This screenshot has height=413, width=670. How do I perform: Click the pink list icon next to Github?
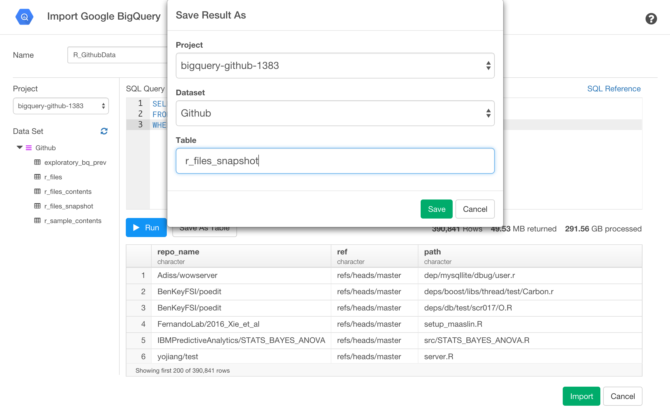click(x=28, y=148)
